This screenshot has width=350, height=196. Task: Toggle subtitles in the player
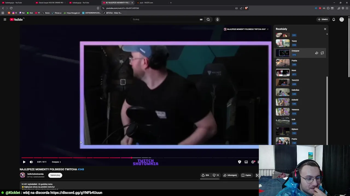click(x=246, y=162)
